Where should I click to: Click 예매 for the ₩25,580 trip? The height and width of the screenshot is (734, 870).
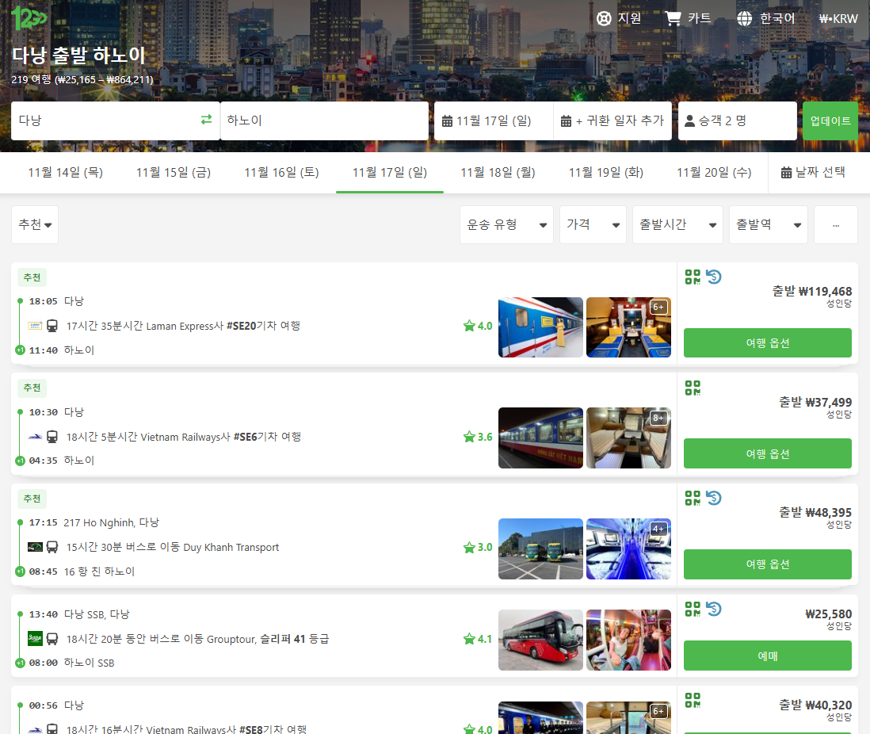coord(767,656)
